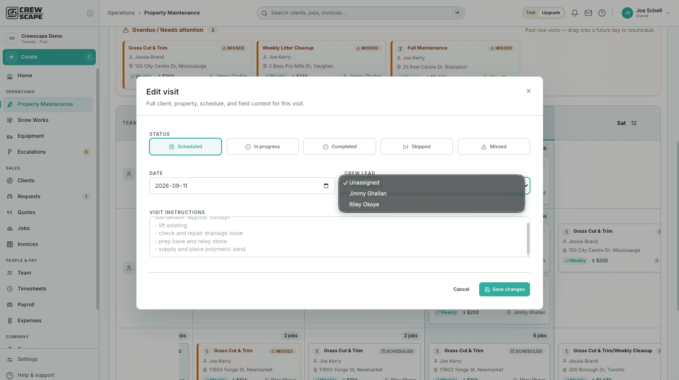Go to Clients in sidebar

click(49, 180)
